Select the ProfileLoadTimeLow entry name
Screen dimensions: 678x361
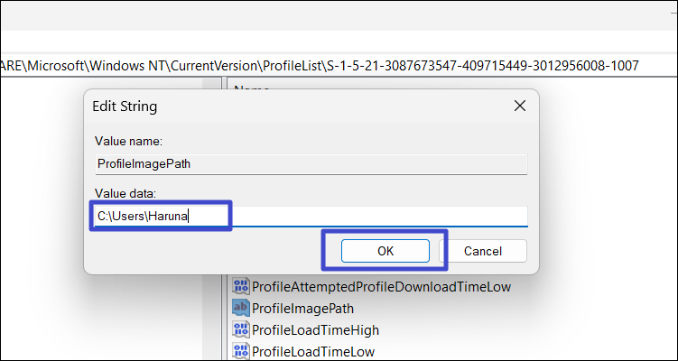point(313,351)
